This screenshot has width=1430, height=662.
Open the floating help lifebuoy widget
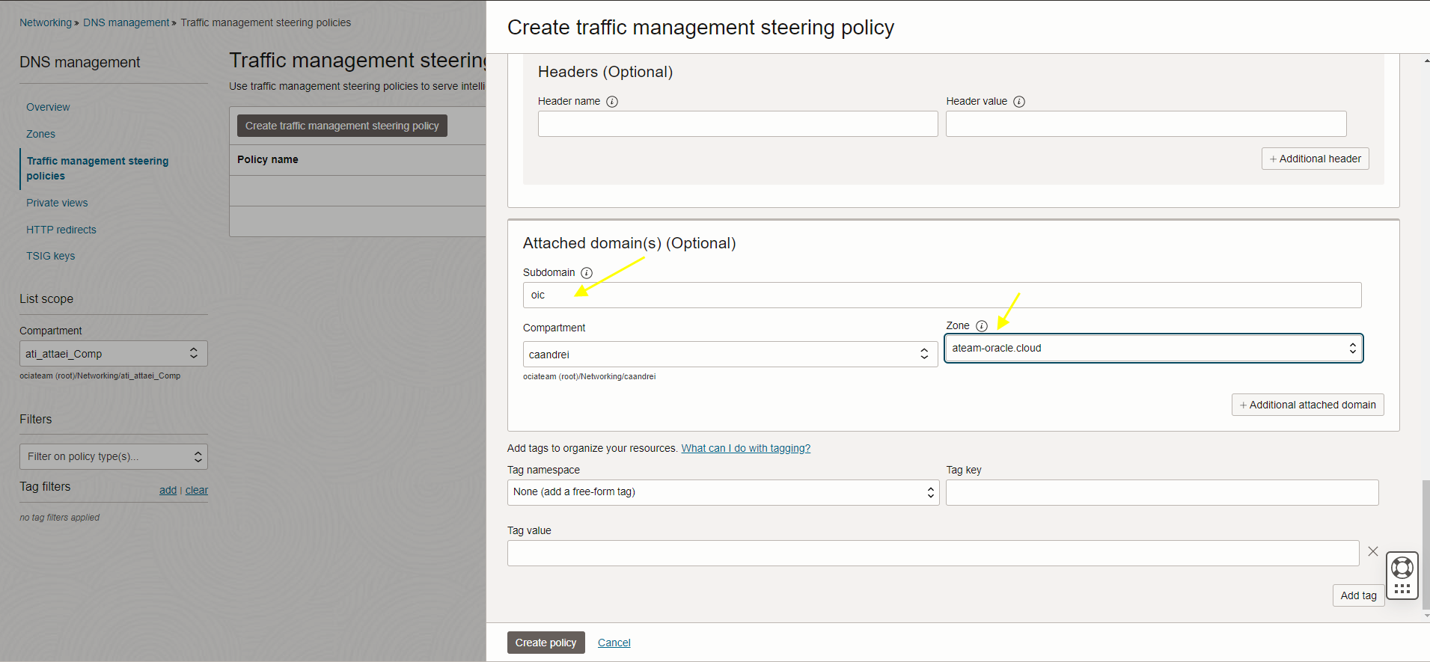tap(1402, 568)
